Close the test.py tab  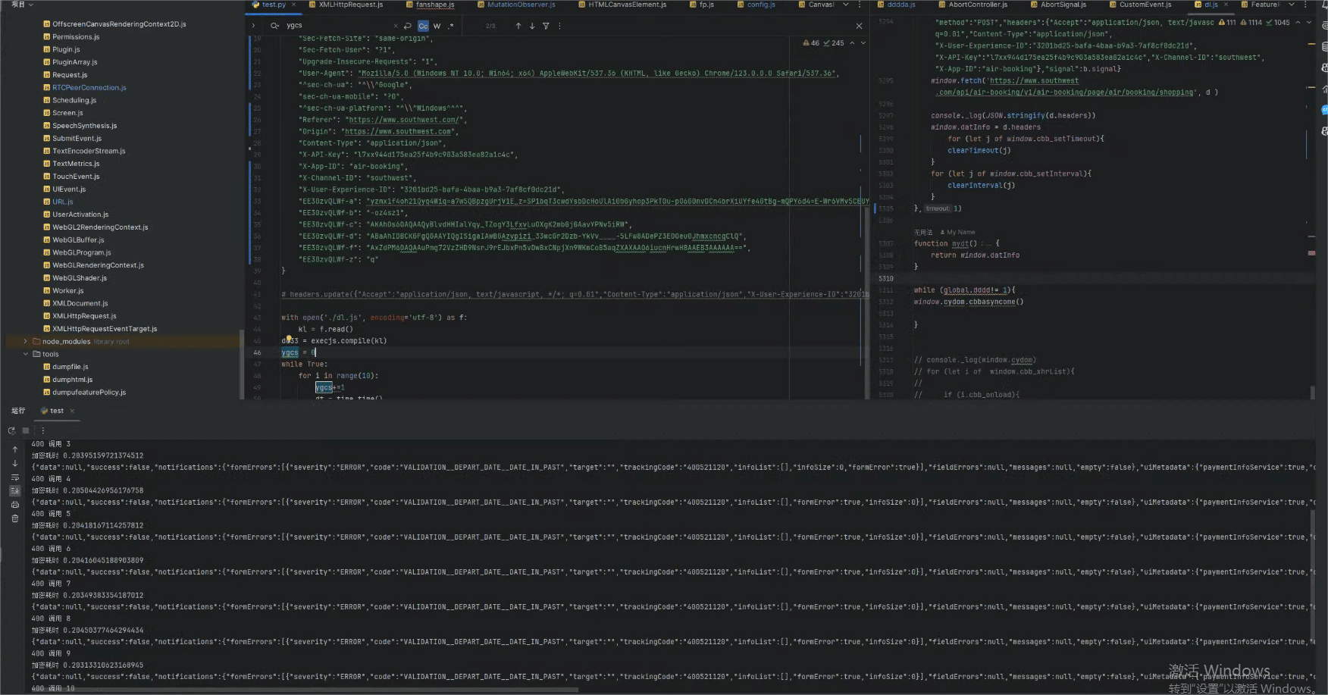tap(293, 5)
